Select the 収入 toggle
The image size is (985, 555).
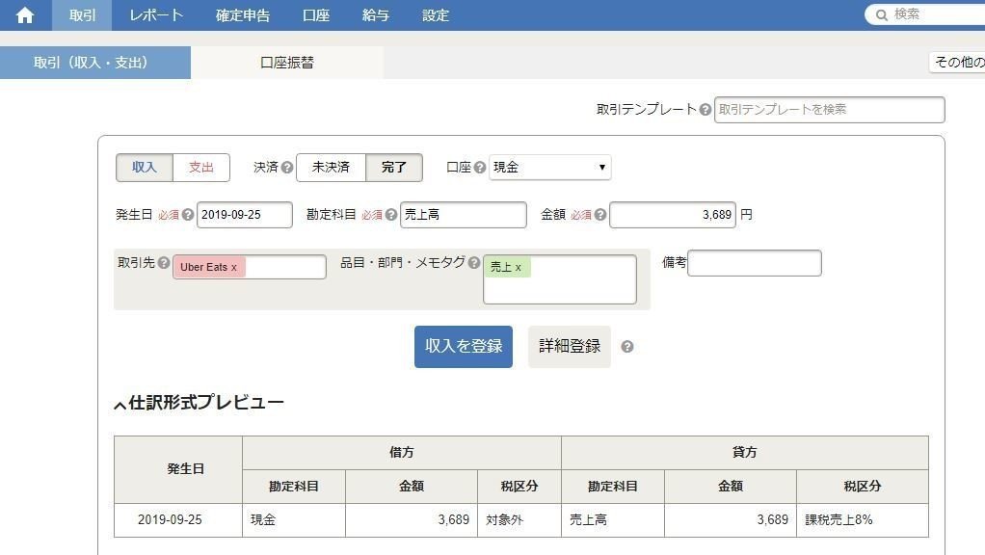pyautogui.click(x=144, y=167)
